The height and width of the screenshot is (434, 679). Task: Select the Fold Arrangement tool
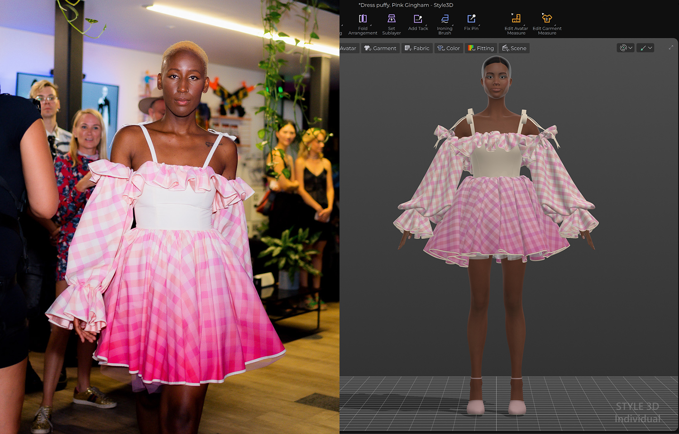[x=363, y=24]
